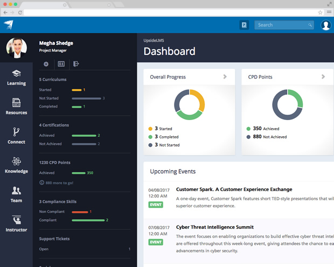Click the Curriculums Started yellow bar
The image size is (334, 267).
point(76,90)
